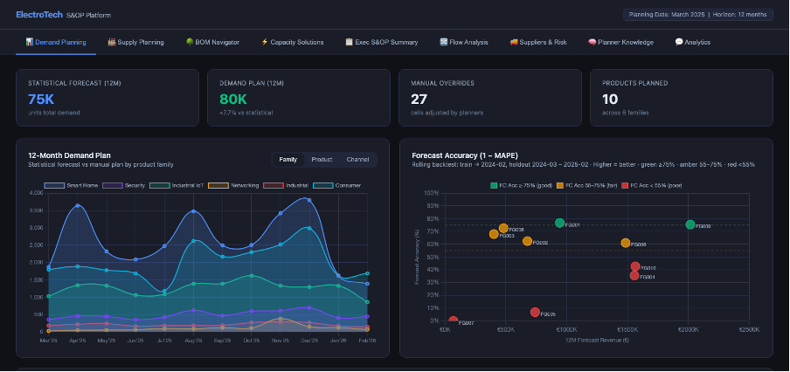Click the ElectroTech logo
The width and height of the screenshot is (790, 372).
pyautogui.click(x=39, y=15)
